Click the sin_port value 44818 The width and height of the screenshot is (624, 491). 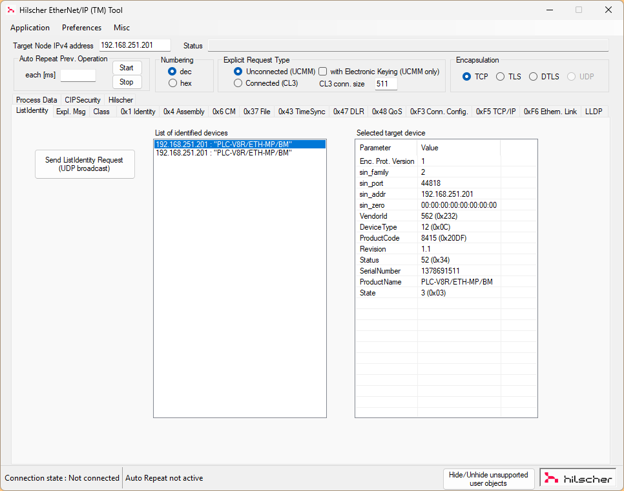click(431, 183)
